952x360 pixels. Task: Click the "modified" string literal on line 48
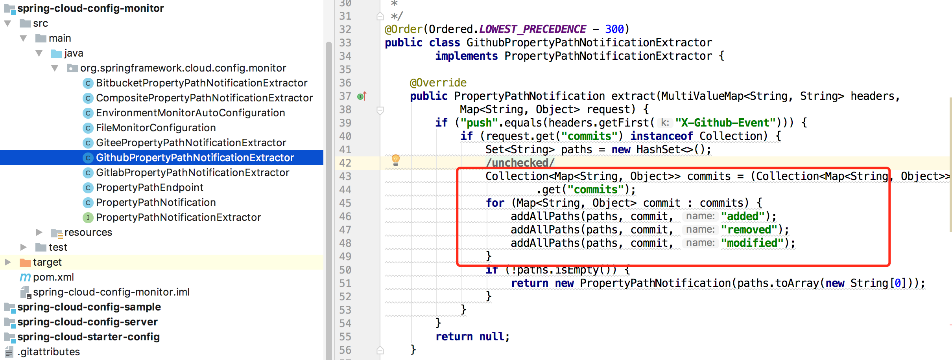click(752, 243)
